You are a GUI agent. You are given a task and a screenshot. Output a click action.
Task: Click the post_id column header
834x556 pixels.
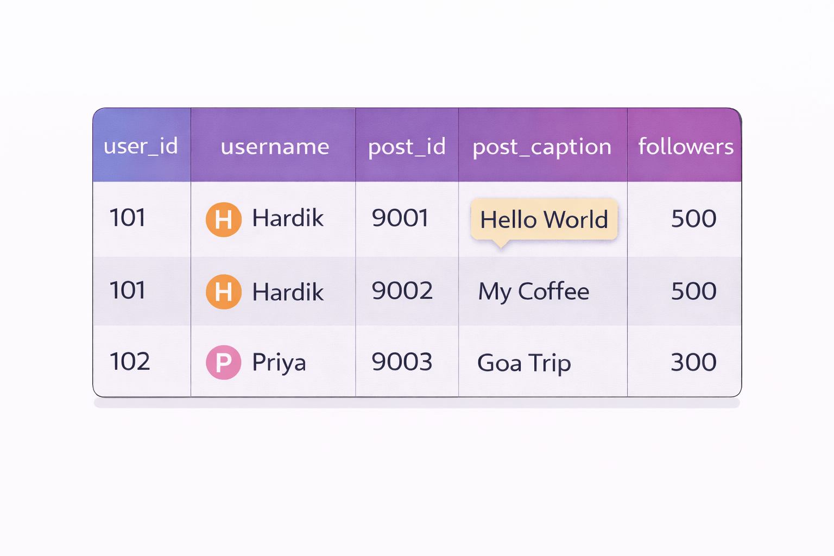tap(407, 147)
